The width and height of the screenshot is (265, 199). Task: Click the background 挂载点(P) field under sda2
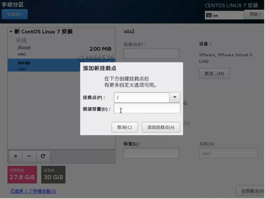(151, 54)
